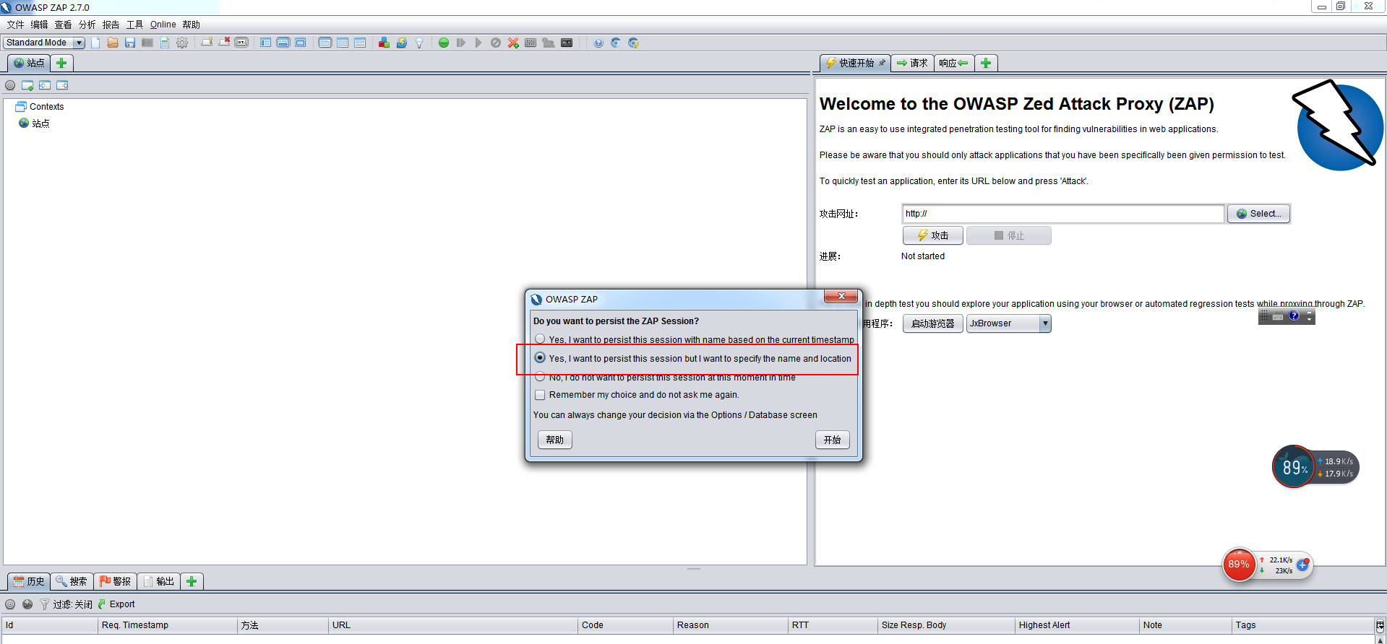This screenshot has height=644, width=1387.
Task: Open the Standard Mode dropdown
Action: coord(44,43)
